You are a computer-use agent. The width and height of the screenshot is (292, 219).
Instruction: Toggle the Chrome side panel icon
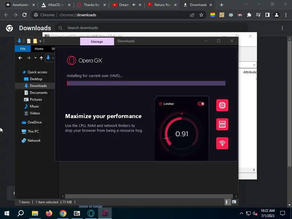click(267, 15)
